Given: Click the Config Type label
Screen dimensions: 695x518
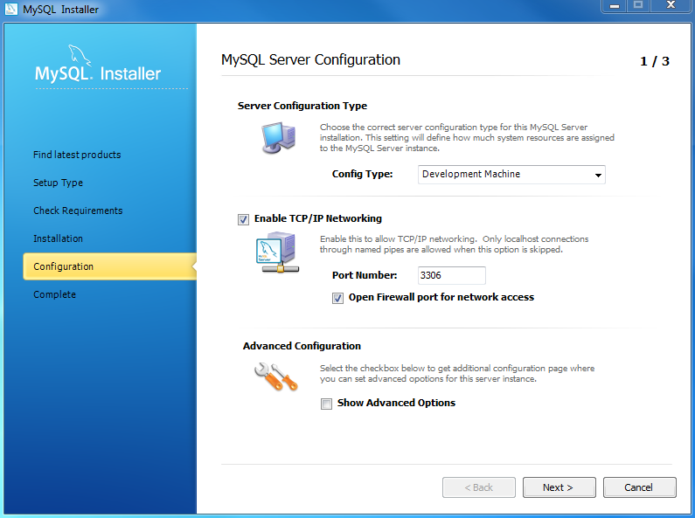Looking at the screenshot, I should [362, 174].
